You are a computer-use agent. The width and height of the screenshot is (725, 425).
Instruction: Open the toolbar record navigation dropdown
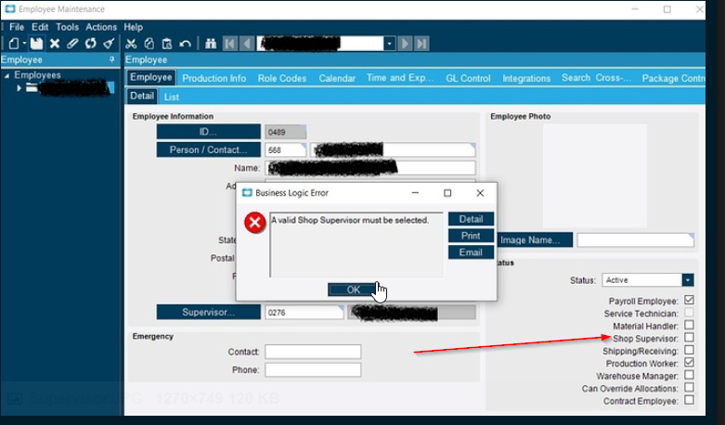click(389, 44)
